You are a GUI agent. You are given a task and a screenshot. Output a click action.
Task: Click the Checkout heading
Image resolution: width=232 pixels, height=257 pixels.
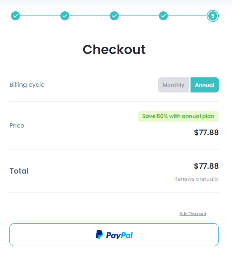click(x=114, y=49)
